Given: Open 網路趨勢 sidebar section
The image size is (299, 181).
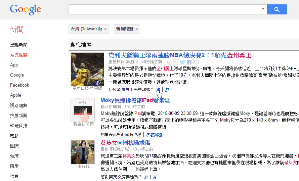Looking at the screenshot, I should (19, 105).
